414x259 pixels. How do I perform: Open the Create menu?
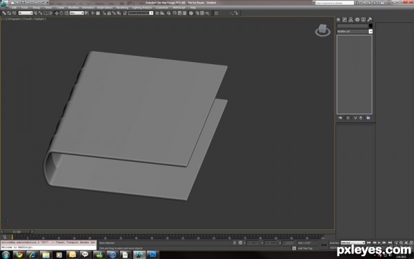61,8
